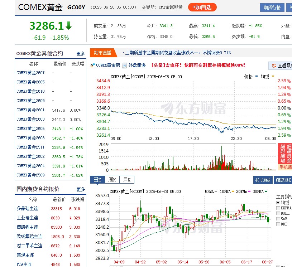Viewport: 292px width, 267px height.
Task: Open the COMEX黄金2509 contract link
Action: click(30, 175)
